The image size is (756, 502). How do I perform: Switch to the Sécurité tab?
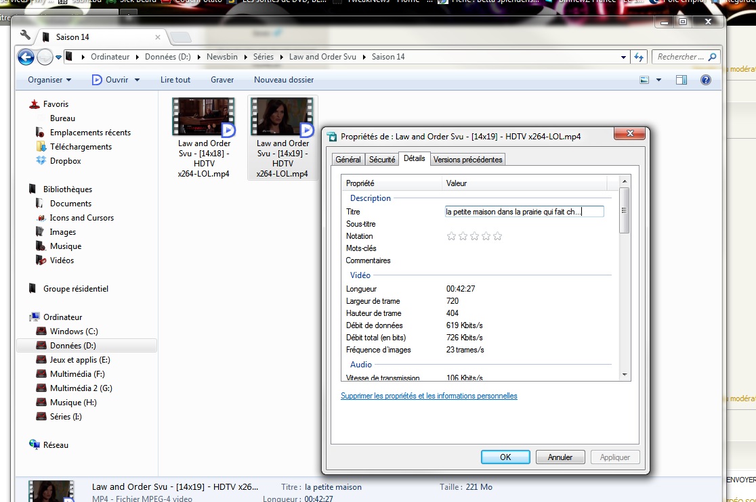tap(382, 159)
